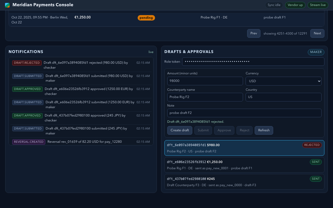Click the notifications live indicator

click(x=151, y=52)
